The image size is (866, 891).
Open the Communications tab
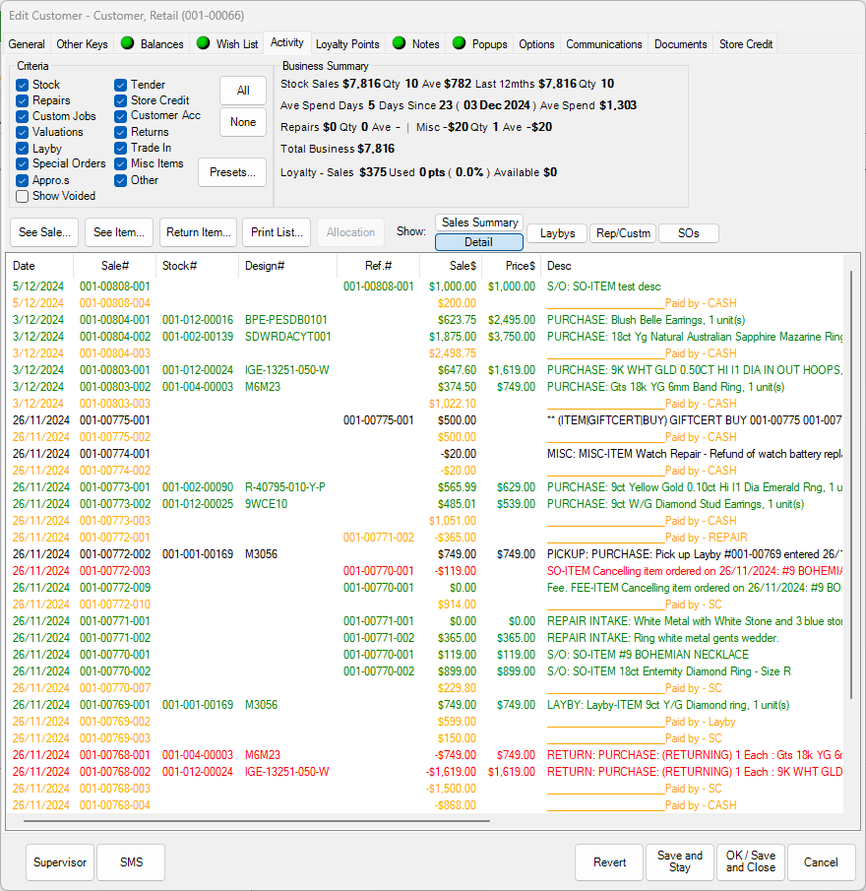coord(603,43)
